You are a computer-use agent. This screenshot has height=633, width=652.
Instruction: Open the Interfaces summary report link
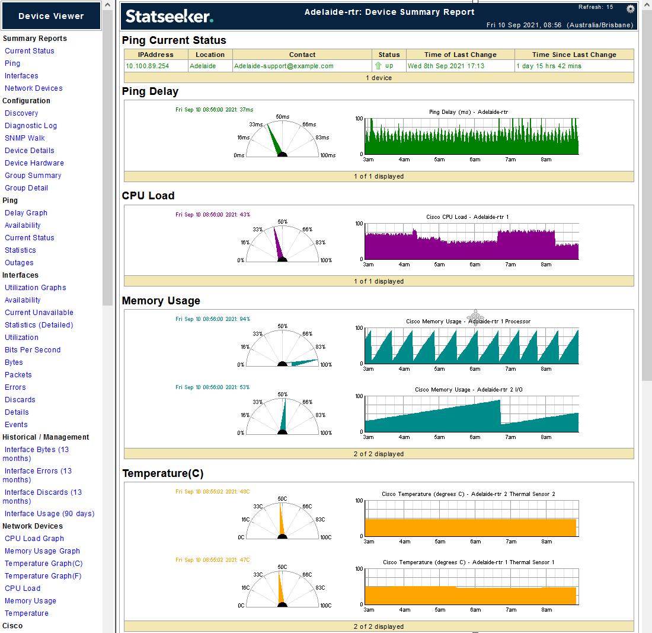click(x=21, y=76)
